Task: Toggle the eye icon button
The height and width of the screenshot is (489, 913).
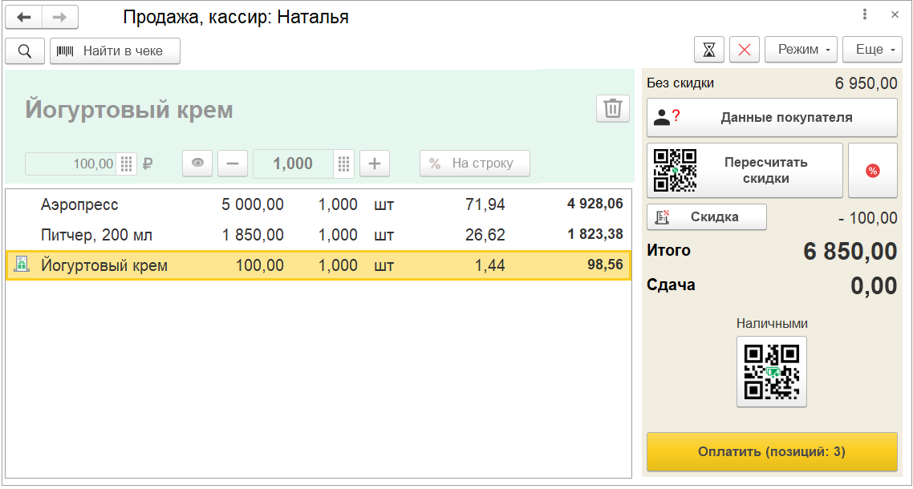Action: click(197, 164)
